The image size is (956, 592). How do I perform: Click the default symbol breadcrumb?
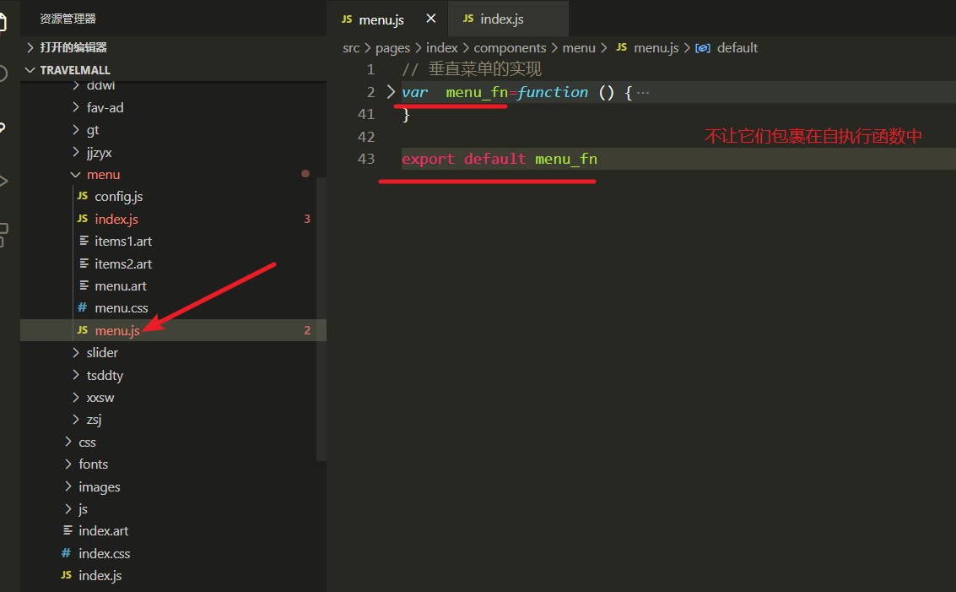737,47
